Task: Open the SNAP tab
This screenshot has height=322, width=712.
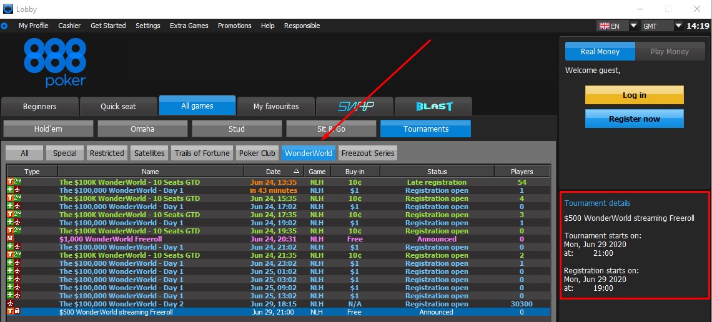Action: click(x=355, y=107)
